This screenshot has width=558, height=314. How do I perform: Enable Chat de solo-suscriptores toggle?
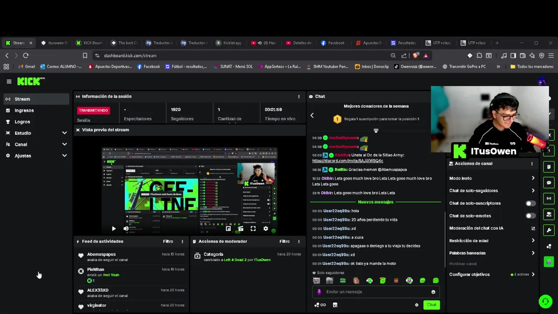(530, 203)
